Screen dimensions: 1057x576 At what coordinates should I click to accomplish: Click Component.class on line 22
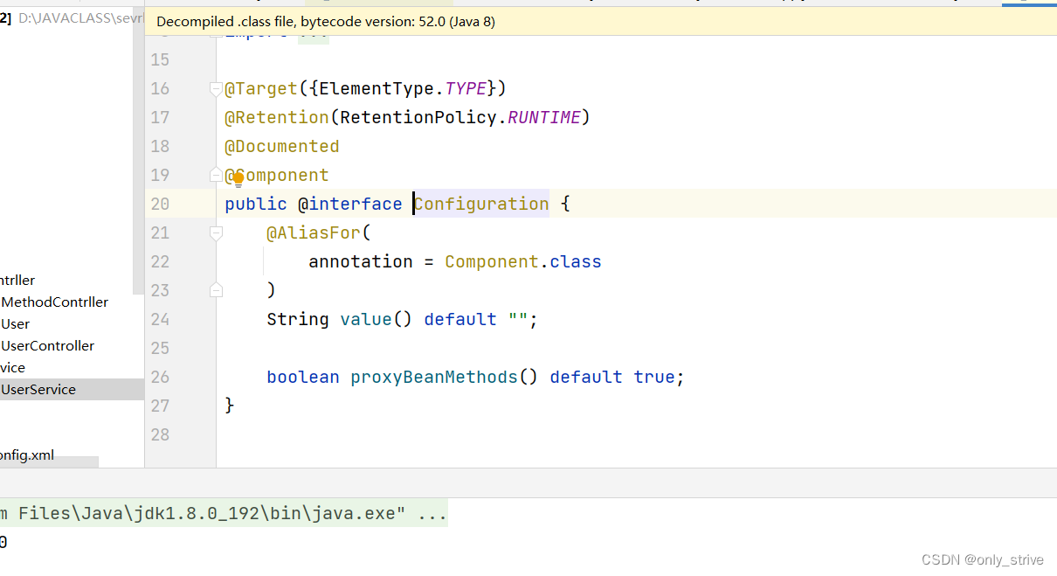(523, 261)
